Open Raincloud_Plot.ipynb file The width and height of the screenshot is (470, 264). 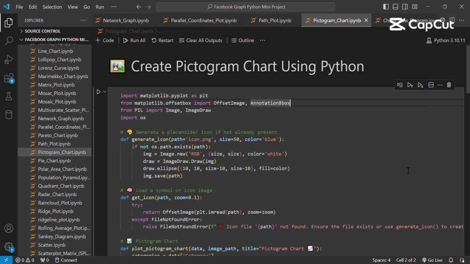pos(60,203)
